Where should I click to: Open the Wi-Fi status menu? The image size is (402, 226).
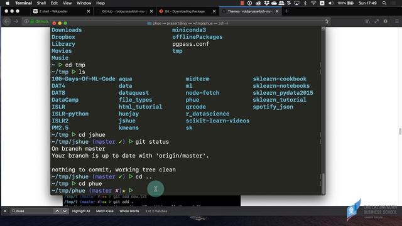(x=313, y=3)
